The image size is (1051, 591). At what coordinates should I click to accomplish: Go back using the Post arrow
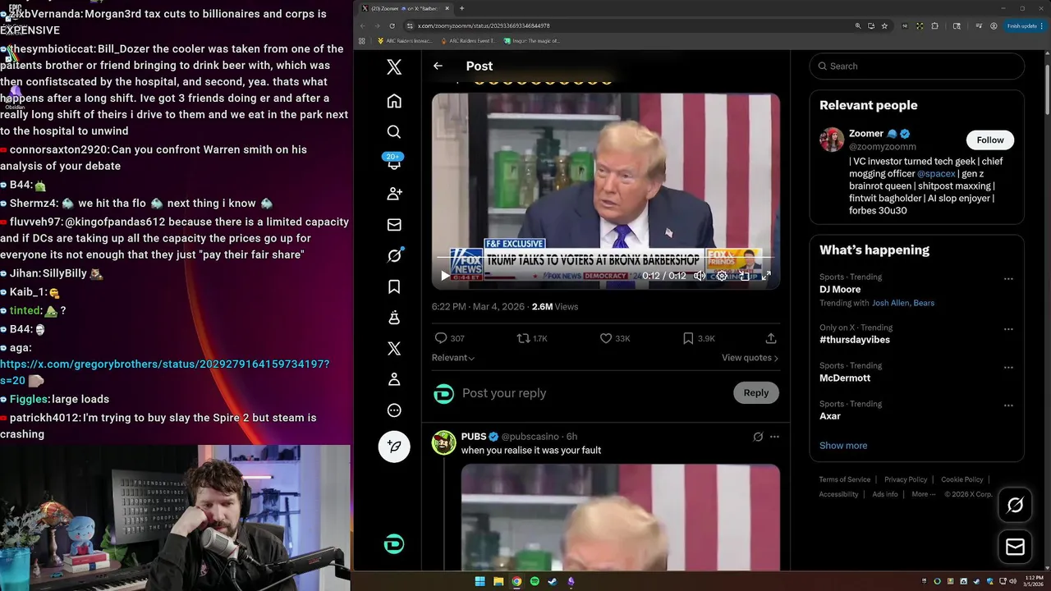pos(438,66)
